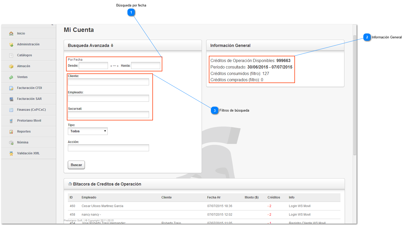
Task: Click the Pretoriano Movil phone icon
Action: pos(11,121)
